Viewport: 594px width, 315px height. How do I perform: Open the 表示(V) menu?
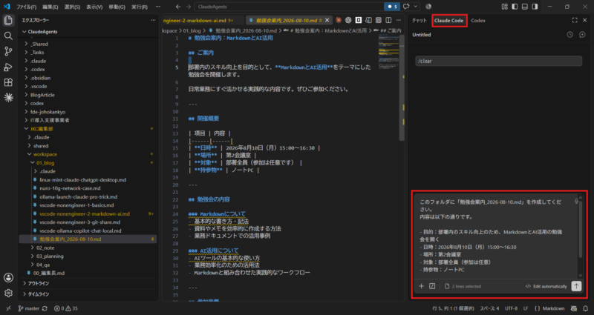(94, 7)
